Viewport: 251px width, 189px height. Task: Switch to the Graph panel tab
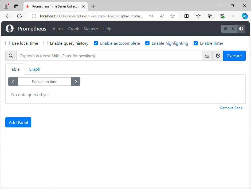[x=34, y=69]
